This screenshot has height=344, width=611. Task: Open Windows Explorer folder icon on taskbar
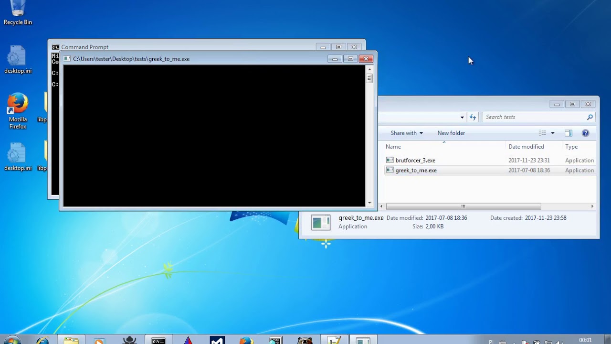71,340
